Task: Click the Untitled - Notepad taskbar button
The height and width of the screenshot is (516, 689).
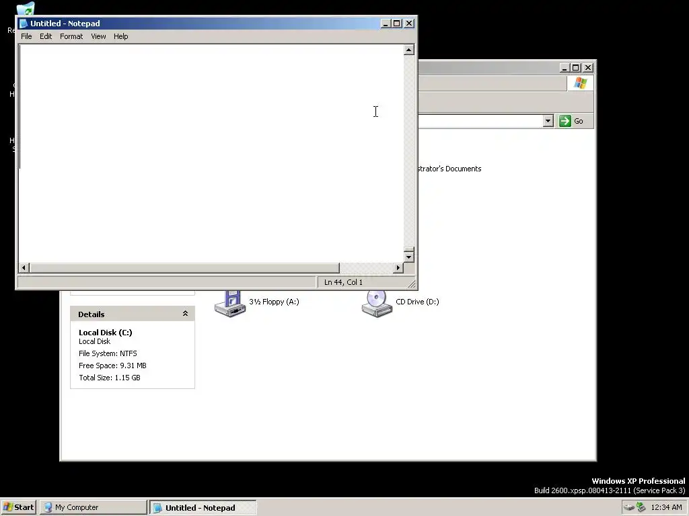Action: click(203, 508)
